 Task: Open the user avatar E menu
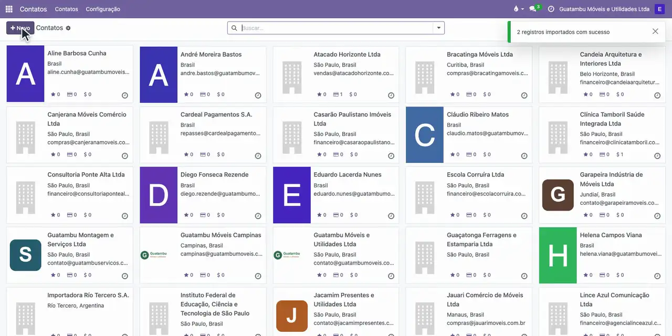click(659, 9)
